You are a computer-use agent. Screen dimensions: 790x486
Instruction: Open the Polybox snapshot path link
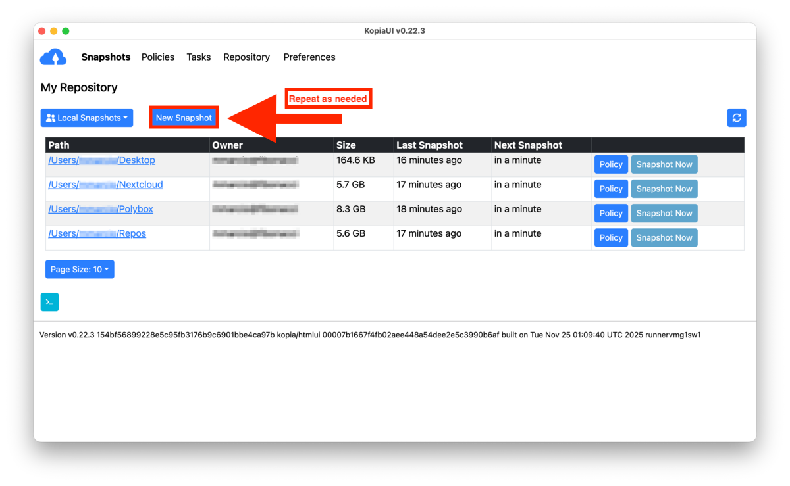click(x=101, y=209)
